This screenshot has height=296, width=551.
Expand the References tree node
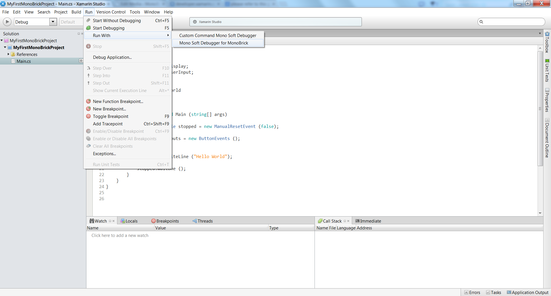point(9,54)
